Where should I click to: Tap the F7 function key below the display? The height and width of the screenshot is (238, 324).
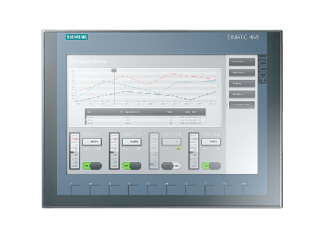[x=190, y=189]
